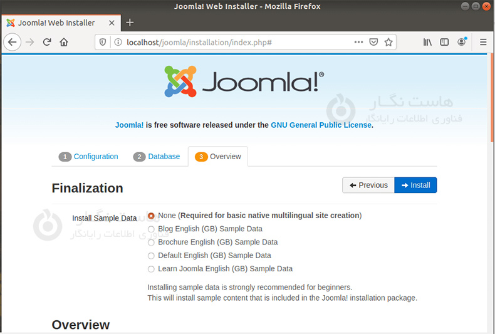Screen dimensions: 495x334
Task: Select the None sample data option
Action: pos(151,216)
